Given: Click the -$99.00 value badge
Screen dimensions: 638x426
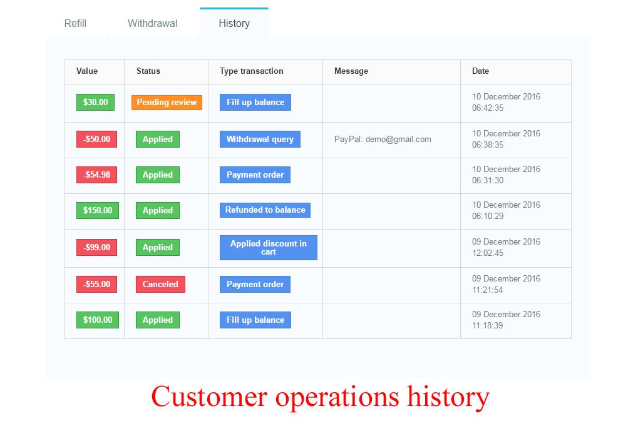Looking at the screenshot, I should click(x=96, y=247).
